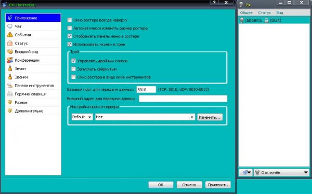Open the Вид menu in the roster window
312x194 pixels.
(x=280, y=12)
